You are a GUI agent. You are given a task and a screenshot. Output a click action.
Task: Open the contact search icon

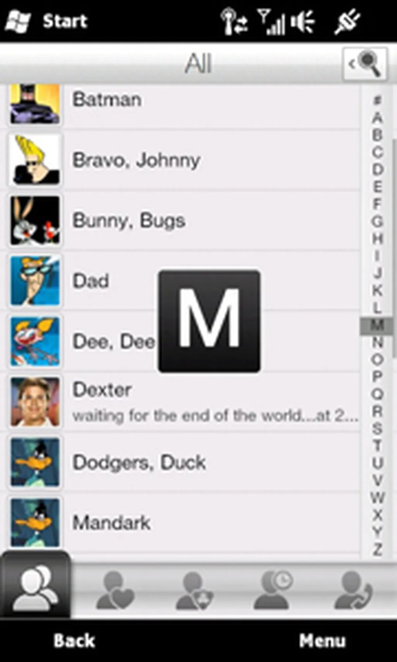tap(365, 64)
